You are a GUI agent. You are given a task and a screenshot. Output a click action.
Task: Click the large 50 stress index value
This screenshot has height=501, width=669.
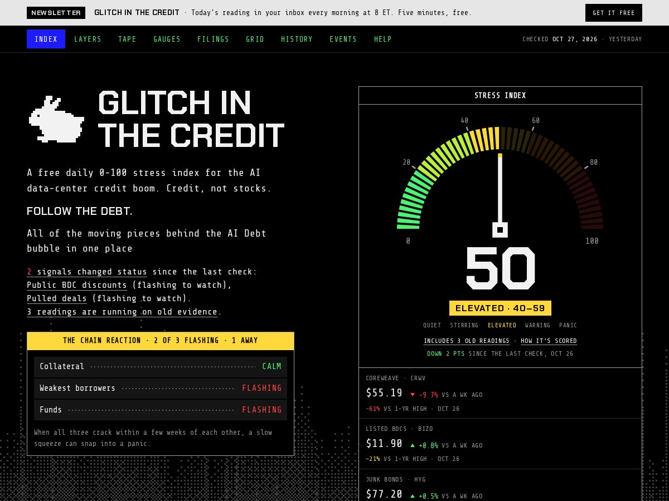pyautogui.click(x=500, y=268)
